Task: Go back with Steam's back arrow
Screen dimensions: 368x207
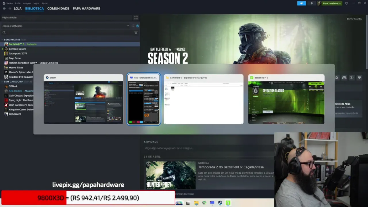Action: pyautogui.click(x=4, y=9)
